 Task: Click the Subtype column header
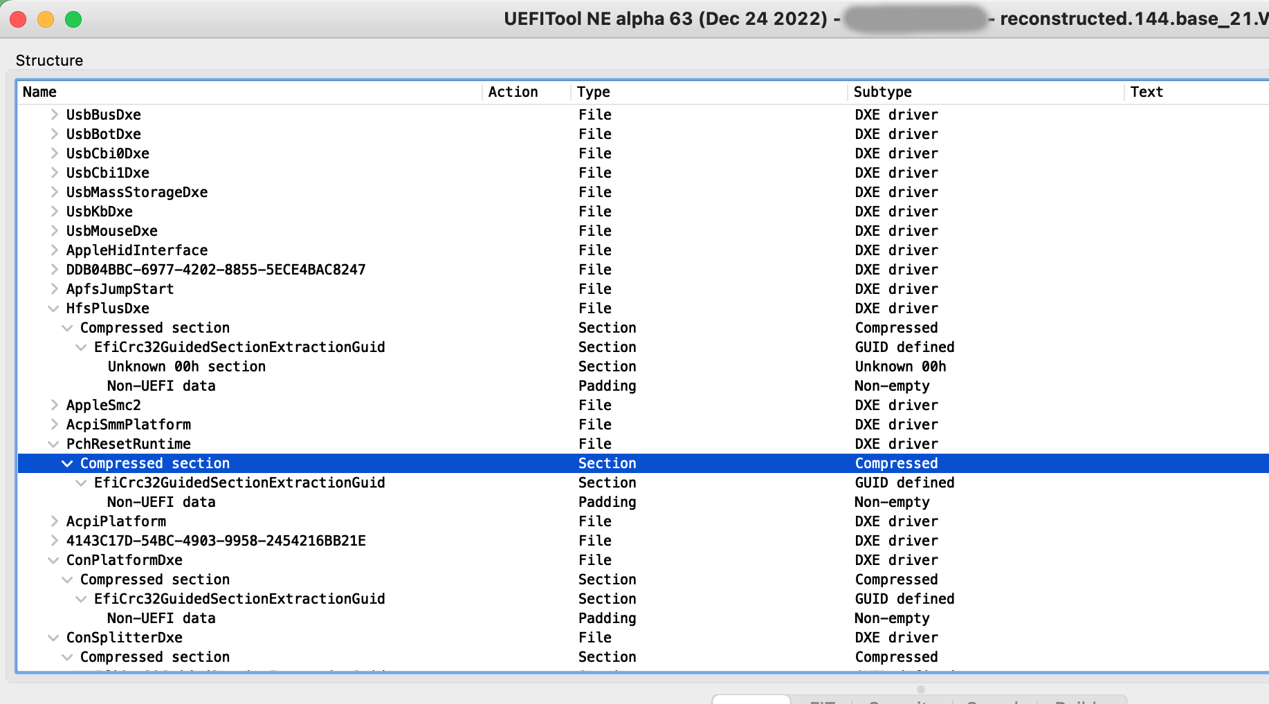882,91
